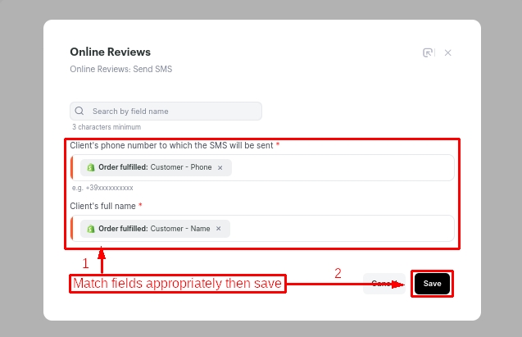
Task: Remove the Customer - Name mapping chip
Action: pos(218,229)
